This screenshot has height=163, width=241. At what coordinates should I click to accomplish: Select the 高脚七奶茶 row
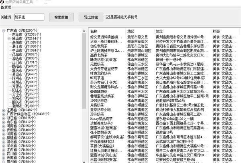164,55
